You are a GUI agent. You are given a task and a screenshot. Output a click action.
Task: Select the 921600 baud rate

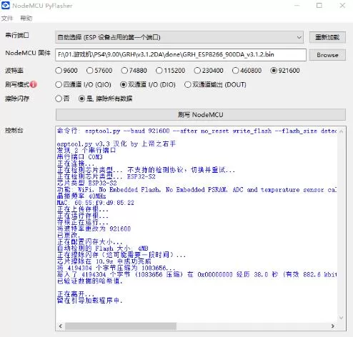(x=285, y=71)
